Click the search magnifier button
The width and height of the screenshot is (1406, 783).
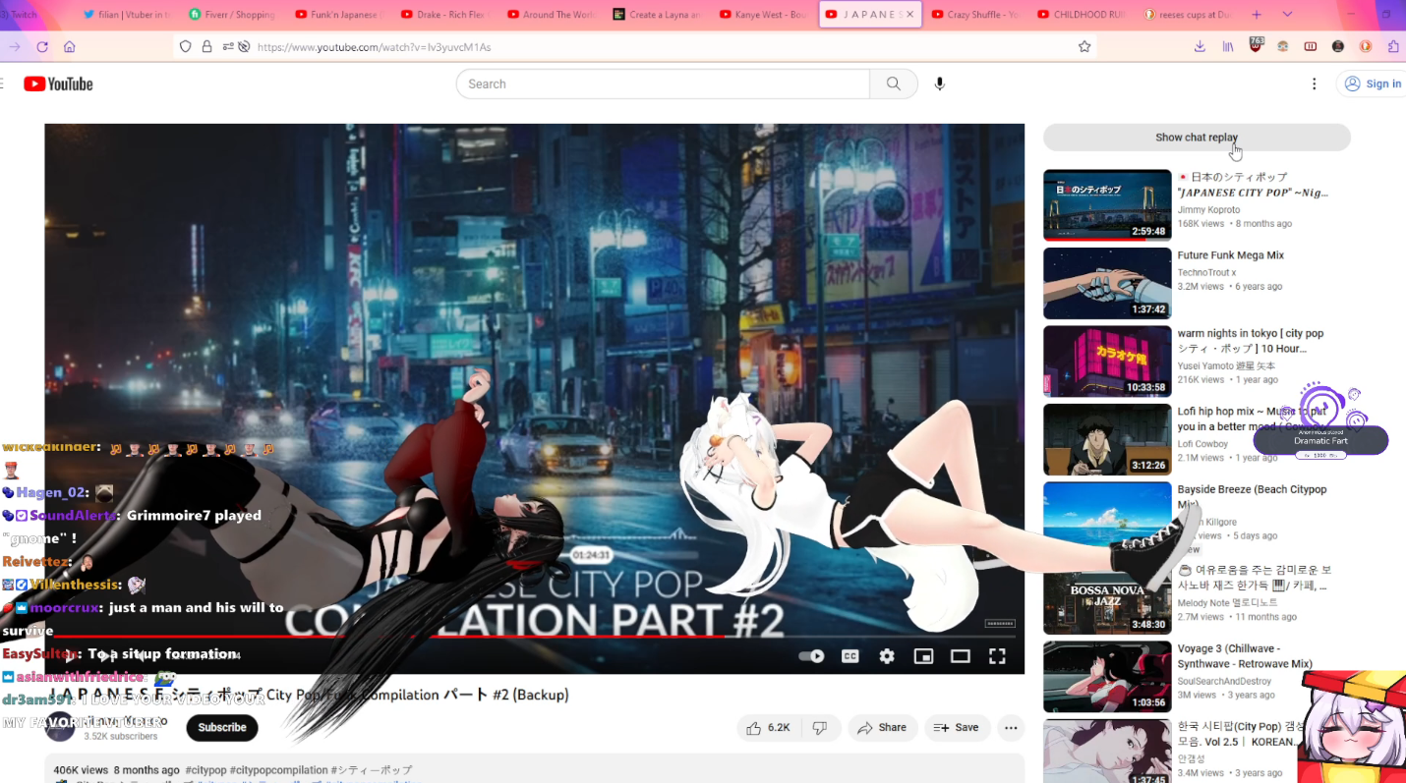tap(893, 84)
